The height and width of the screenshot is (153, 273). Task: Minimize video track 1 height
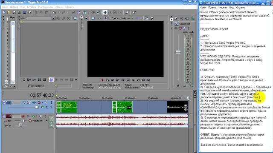click(4, 102)
